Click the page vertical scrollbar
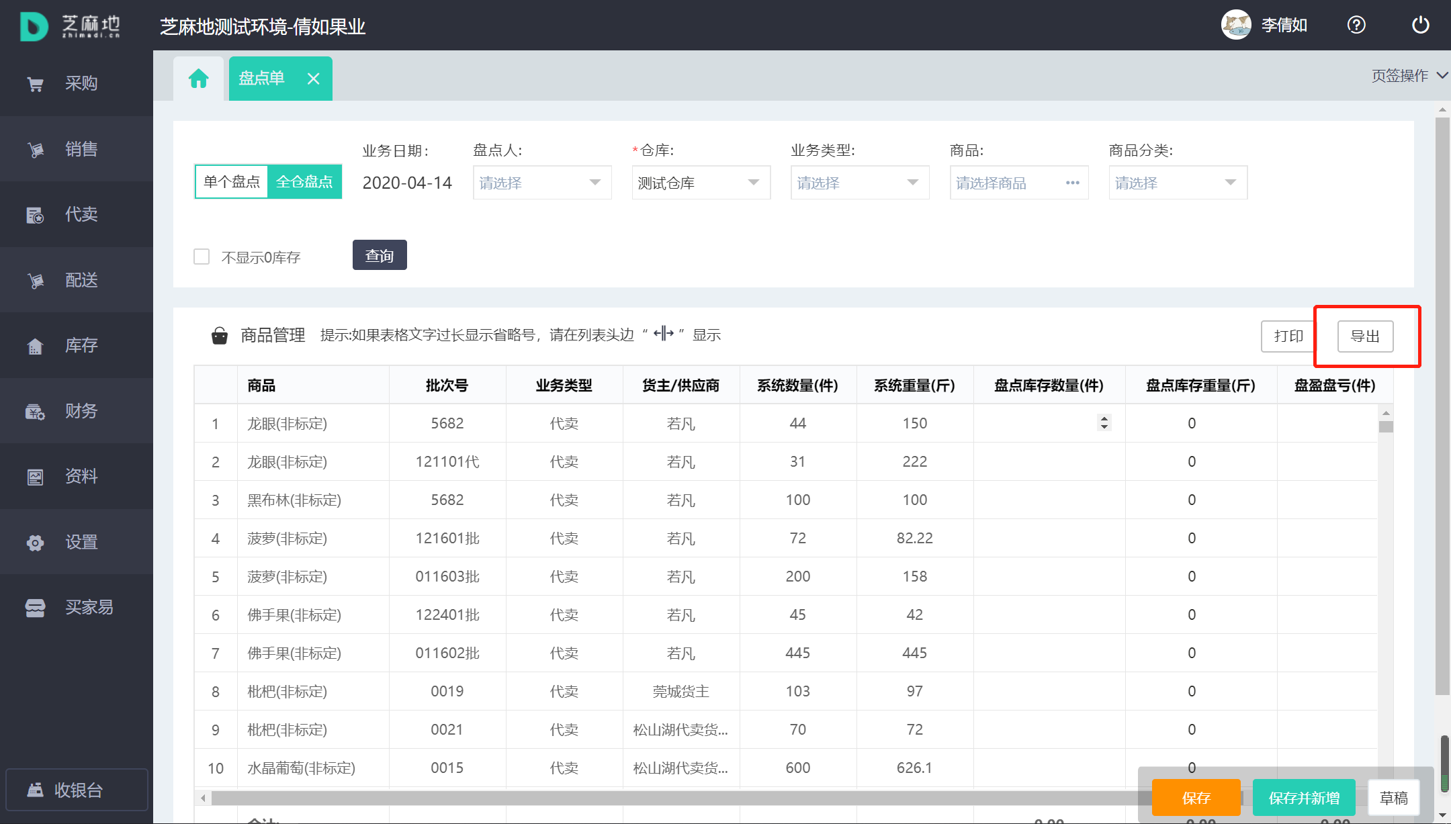1451x824 pixels. point(1442,406)
